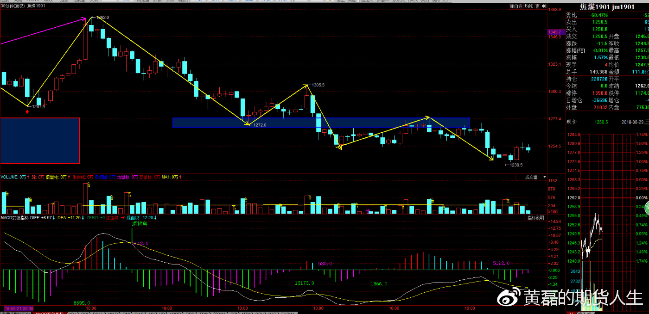Click the VOLUME indicator label
649x314 pixels.
click(9, 177)
